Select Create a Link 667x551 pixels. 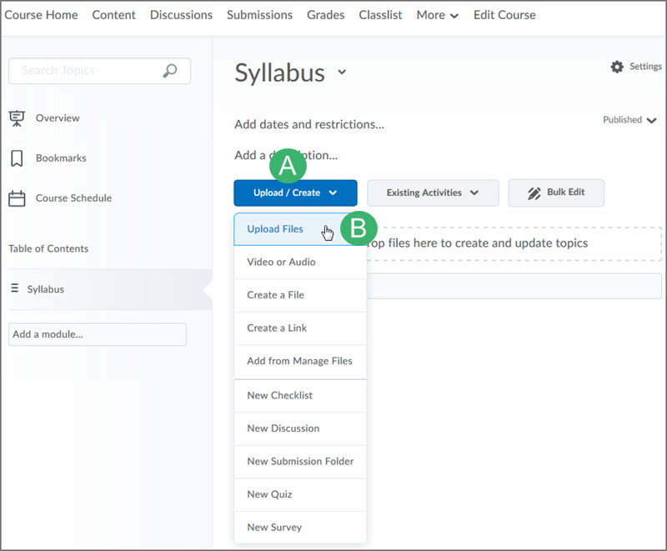tap(300, 328)
